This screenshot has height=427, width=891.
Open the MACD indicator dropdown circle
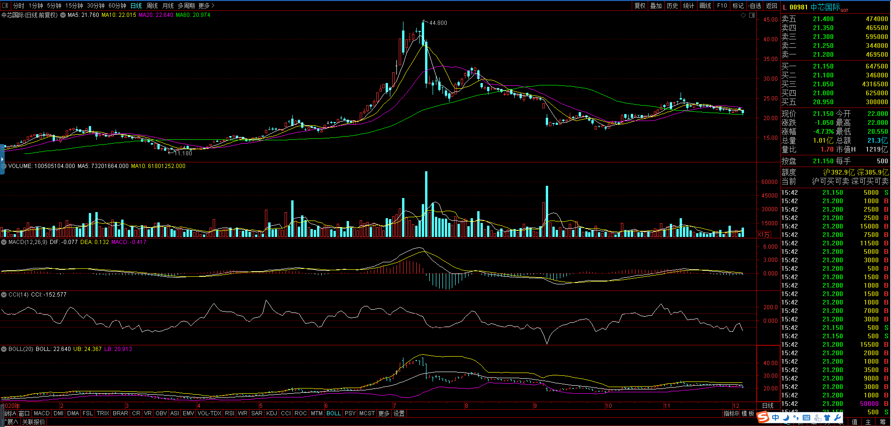pos(4,242)
